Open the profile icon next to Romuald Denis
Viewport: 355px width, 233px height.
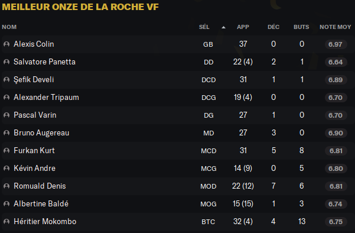click(x=6, y=186)
